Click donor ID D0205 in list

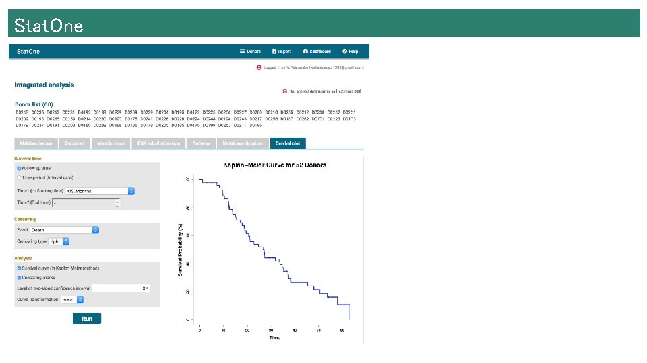pyautogui.click(x=162, y=126)
